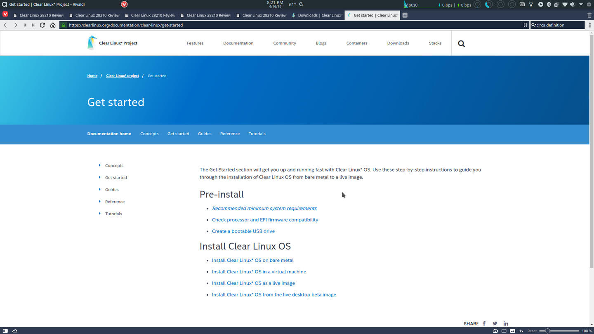The width and height of the screenshot is (594, 334).
Task: Open the Bluetooth tray icon
Action: (549, 5)
